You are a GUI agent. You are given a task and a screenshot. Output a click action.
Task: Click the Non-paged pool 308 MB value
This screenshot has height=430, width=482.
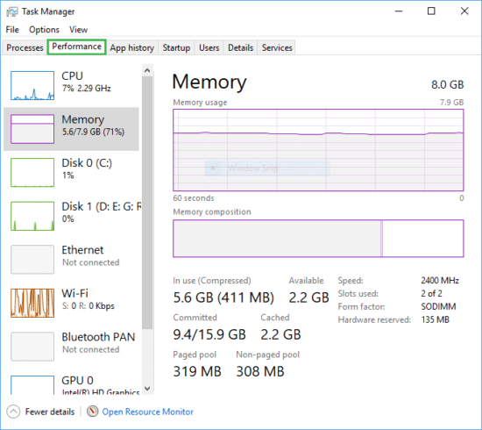tap(260, 371)
